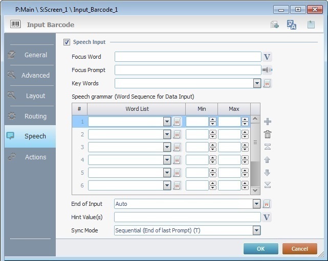Click the grammar table scroll down arrow
This screenshot has width=328, height=261.
pyautogui.click(x=255, y=191)
